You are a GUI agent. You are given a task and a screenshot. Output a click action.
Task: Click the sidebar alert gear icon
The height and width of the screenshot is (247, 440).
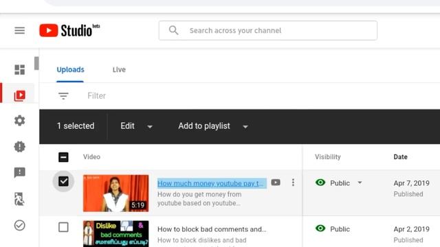coord(20,146)
